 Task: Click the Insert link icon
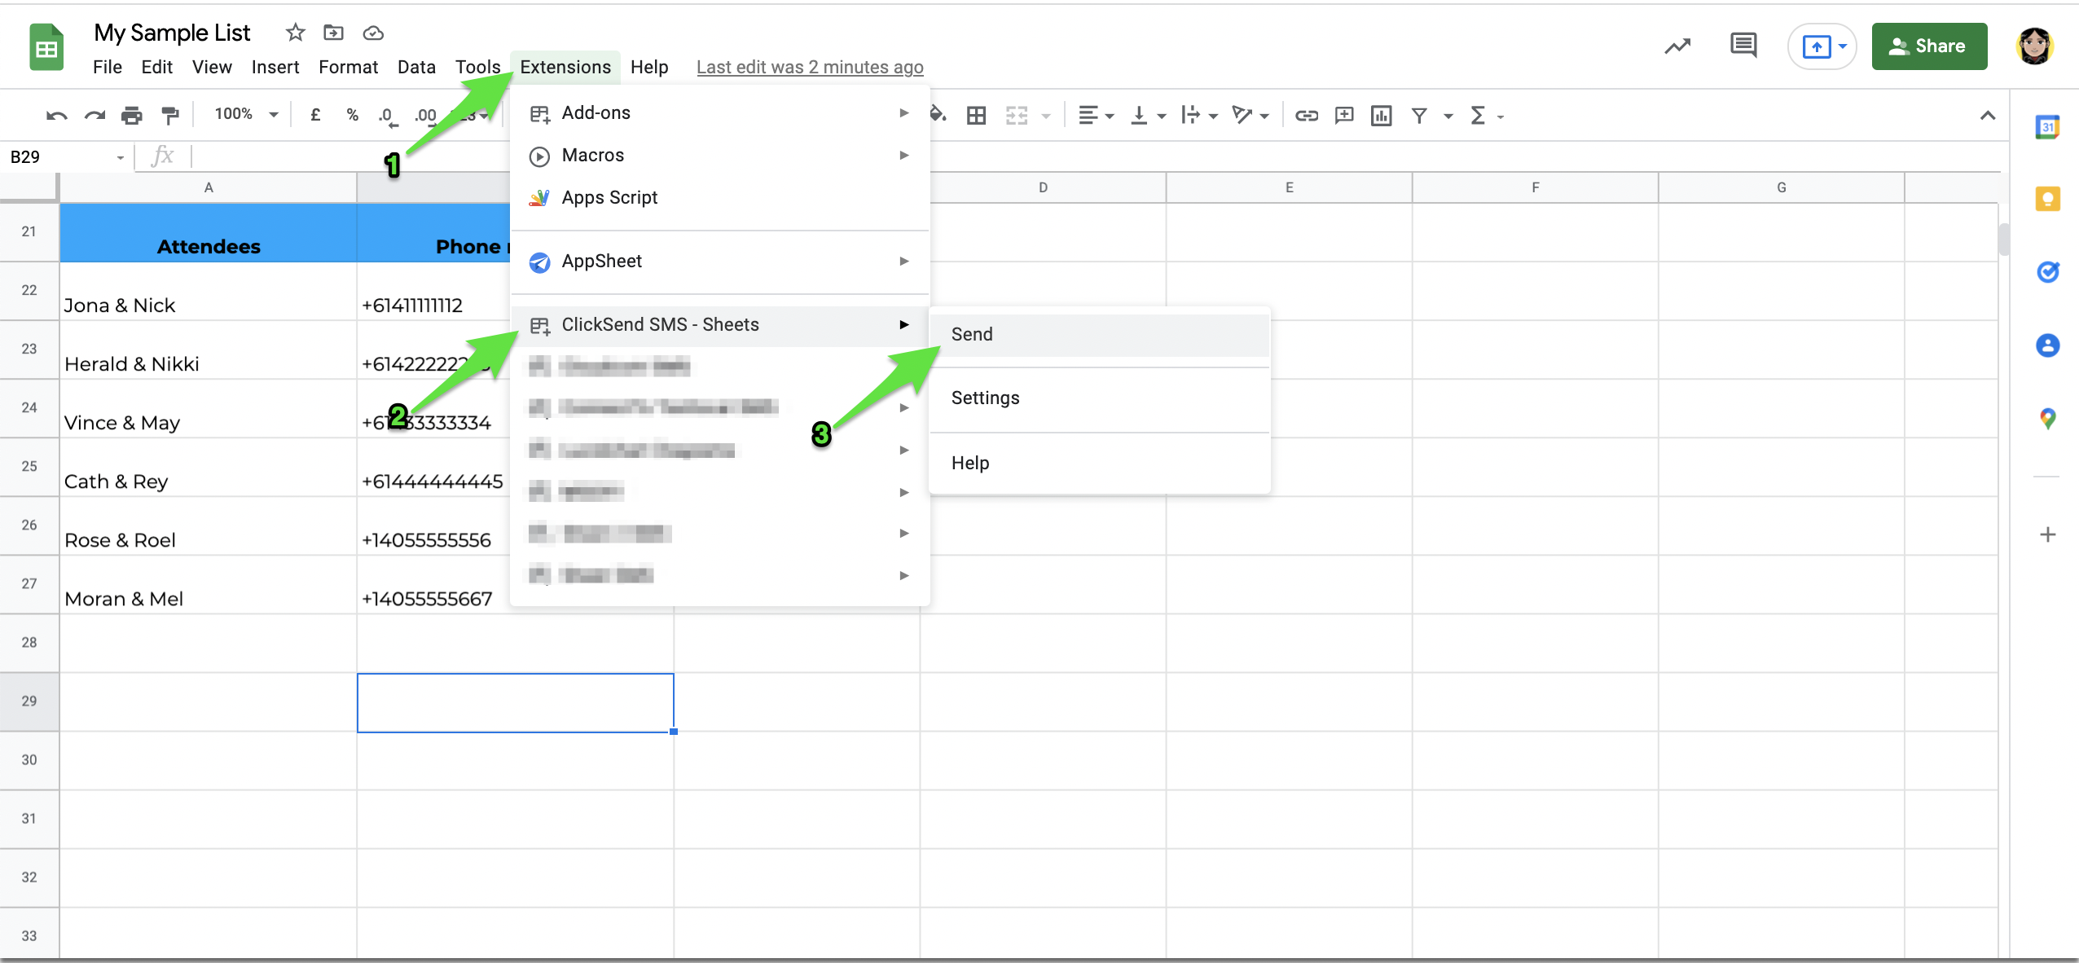tap(1306, 116)
